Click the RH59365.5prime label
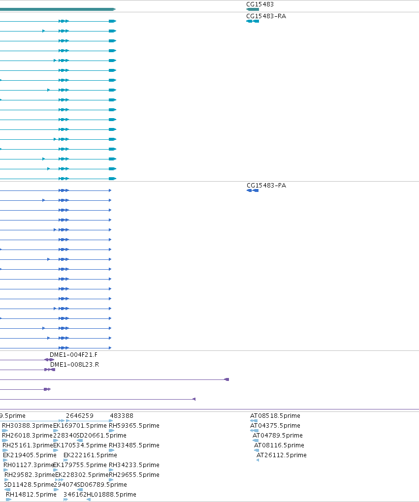Image resolution: width=419 pixels, height=502 pixels. [x=134, y=426]
